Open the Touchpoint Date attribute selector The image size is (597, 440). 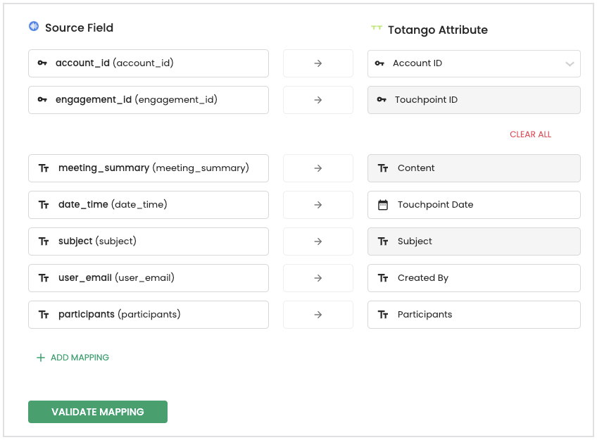pos(474,205)
